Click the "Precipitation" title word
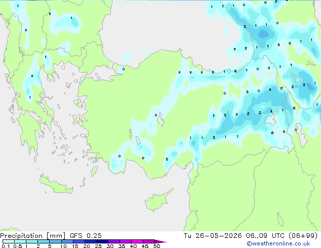This screenshot has height=248, width=321. 21,236
